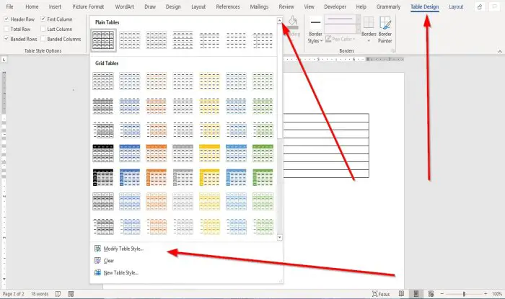This screenshot has height=299, width=505.
Task: Adjust the zoom slider handle
Action: (464, 294)
